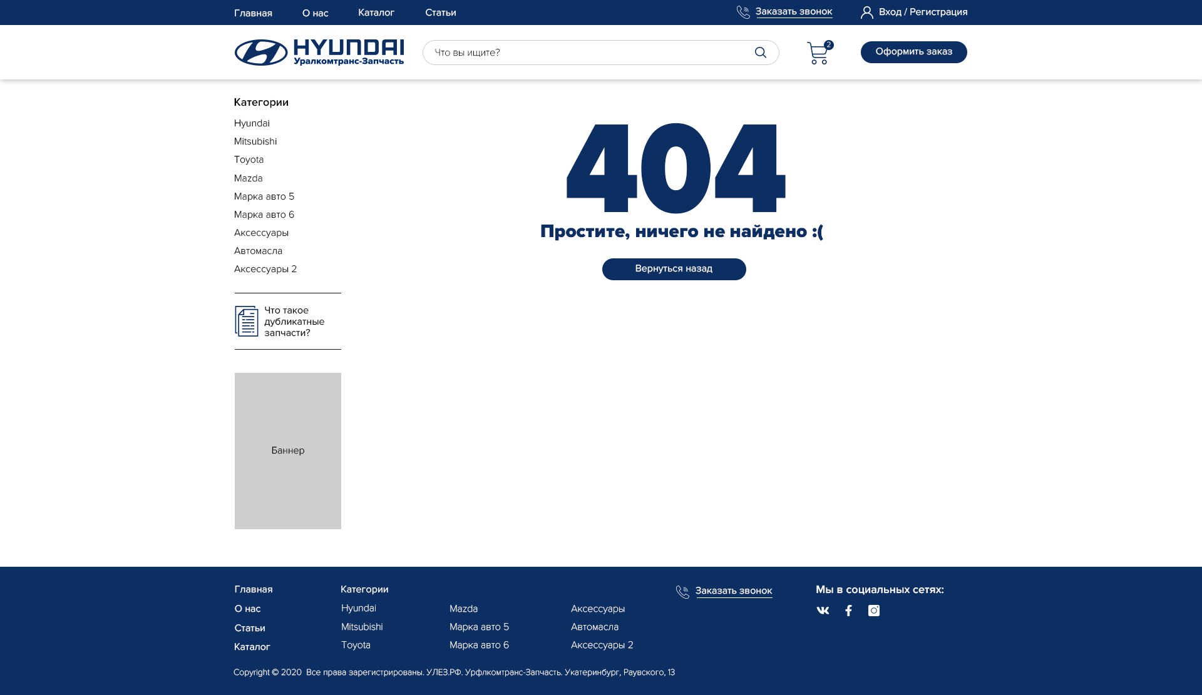Select Автомасла in the sidebar categories
This screenshot has width=1202, height=695.
click(x=258, y=251)
